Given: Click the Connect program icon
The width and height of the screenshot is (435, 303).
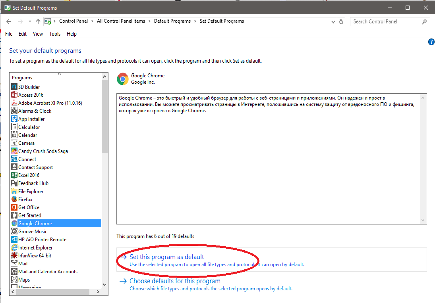Looking at the screenshot, I should point(14,159).
